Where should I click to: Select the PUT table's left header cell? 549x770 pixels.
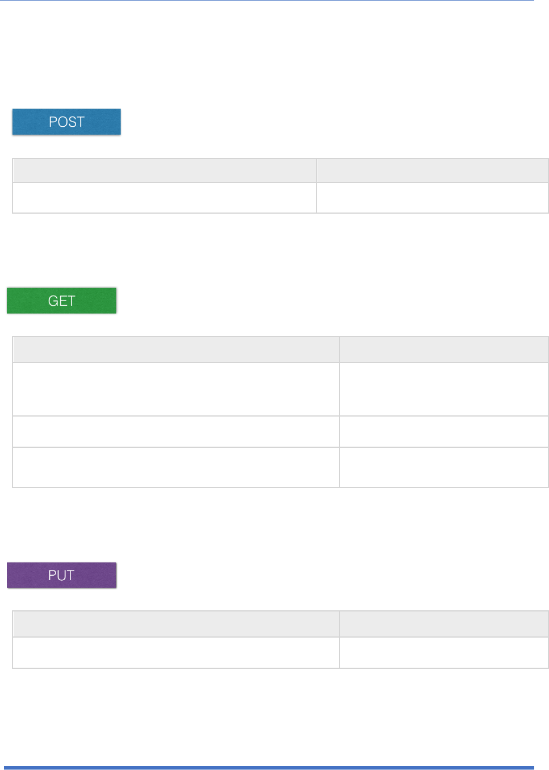[x=176, y=624]
